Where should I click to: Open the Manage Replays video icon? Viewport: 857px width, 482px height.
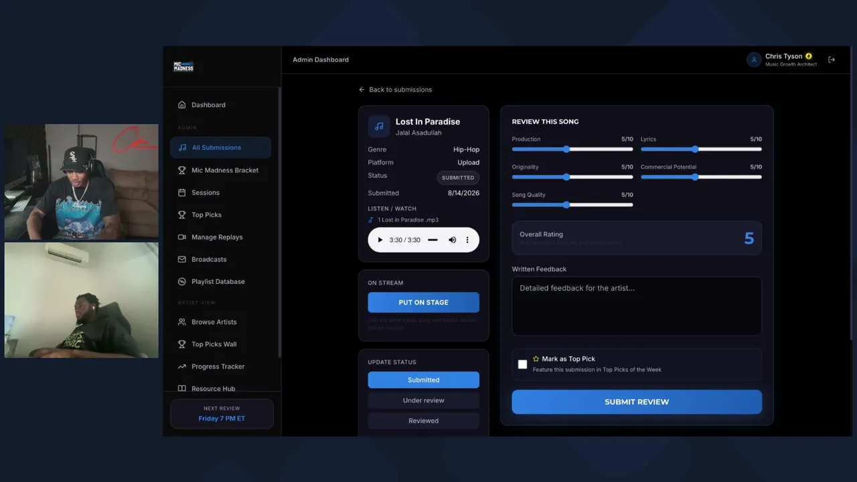[181, 237]
